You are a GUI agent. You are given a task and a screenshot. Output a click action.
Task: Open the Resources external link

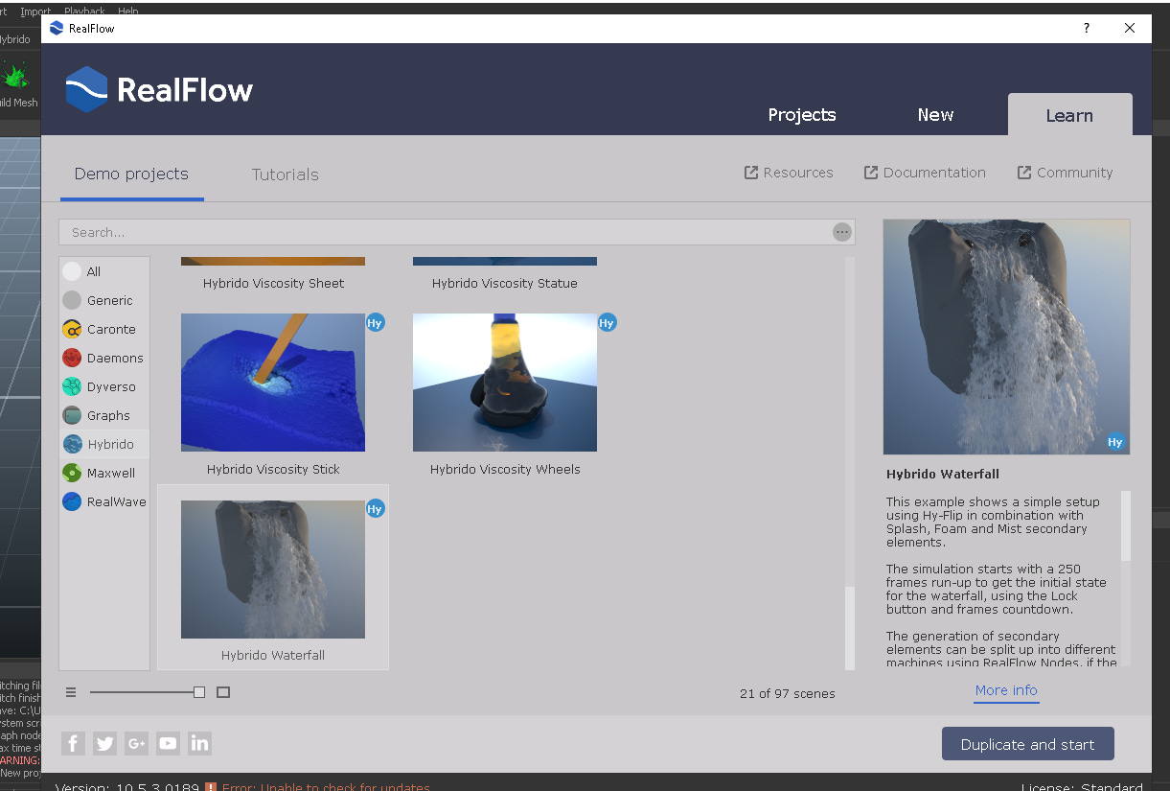pyautogui.click(x=789, y=173)
